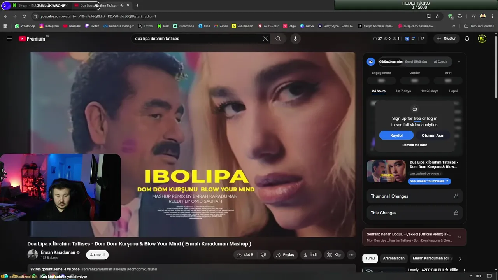Screen dimensions: 498x280
Task: Open the Chrome apps grid icon on bookmarks bar
Action: tap(5, 26)
